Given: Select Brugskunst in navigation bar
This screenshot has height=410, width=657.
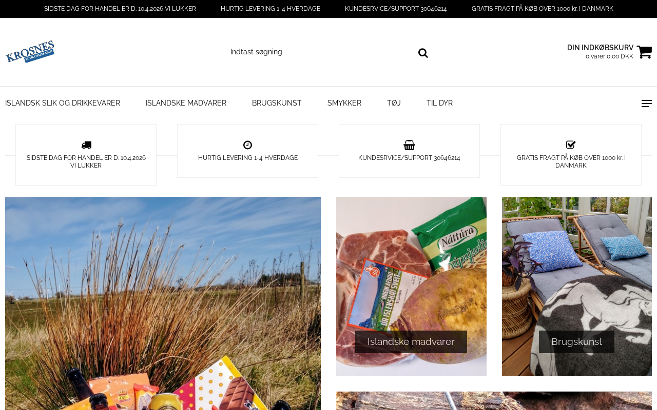Looking at the screenshot, I should [277, 103].
